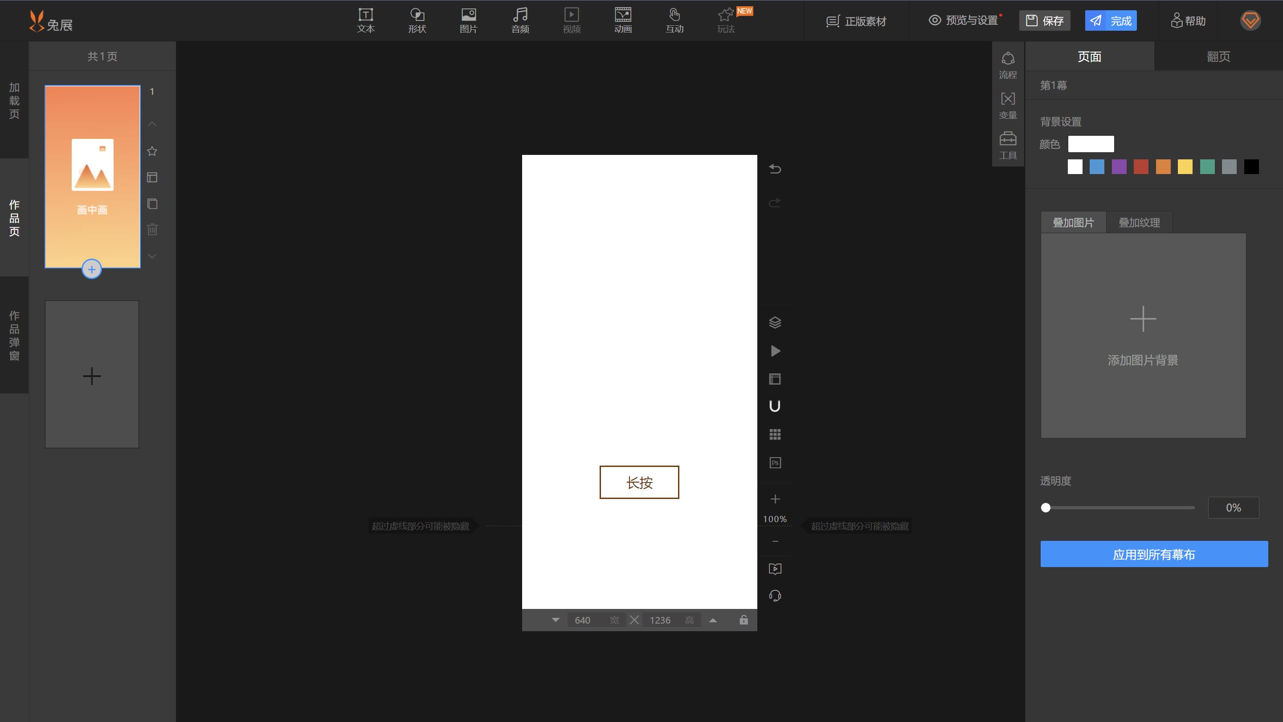The image size is (1283, 722).
Task: Click the delete page trash icon
Action: point(152,229)
